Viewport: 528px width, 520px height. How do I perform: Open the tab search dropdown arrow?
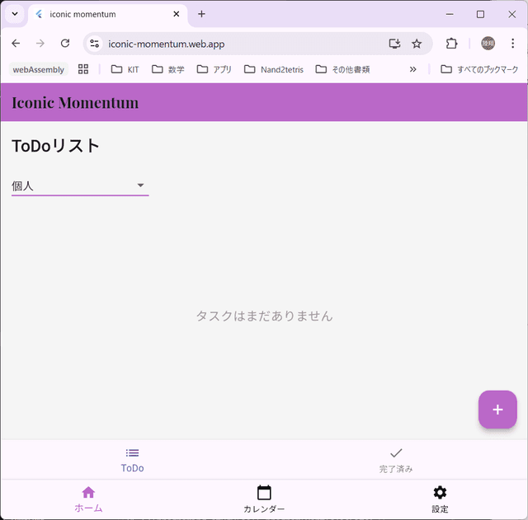[15, 14]
